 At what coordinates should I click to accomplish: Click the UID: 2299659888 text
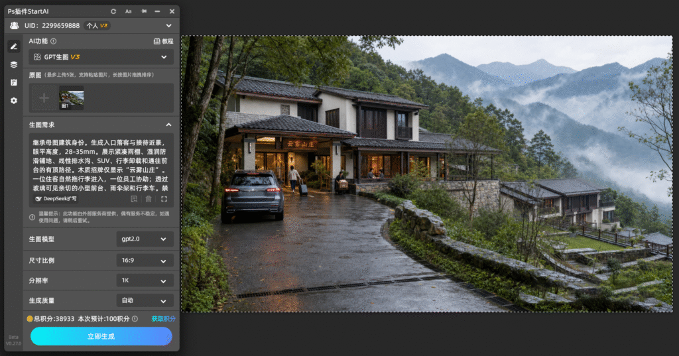point(52,26)
